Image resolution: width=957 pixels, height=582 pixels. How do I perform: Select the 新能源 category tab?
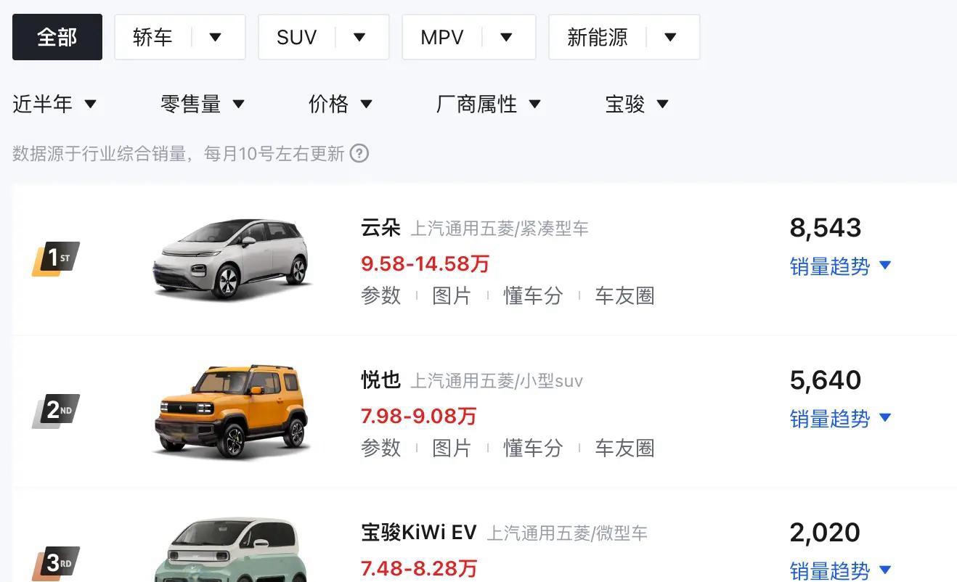(x=598, y=37)
